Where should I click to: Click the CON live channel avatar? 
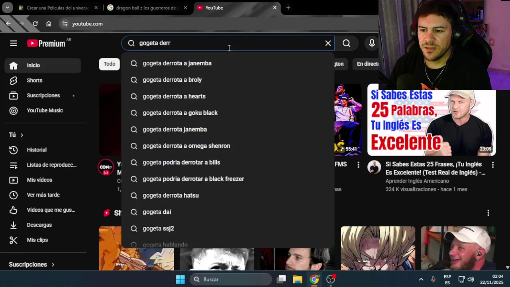(106, 167)
